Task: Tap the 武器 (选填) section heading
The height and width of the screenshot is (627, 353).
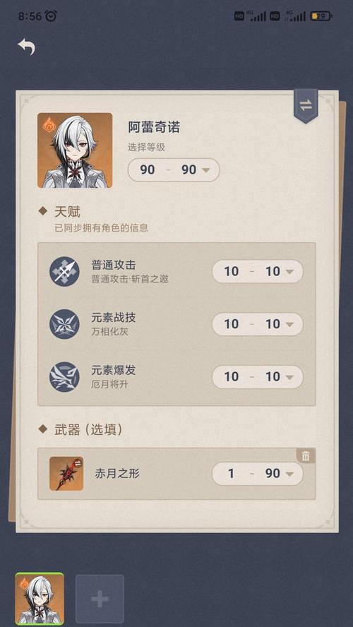Action: click(x=88, y=429)
